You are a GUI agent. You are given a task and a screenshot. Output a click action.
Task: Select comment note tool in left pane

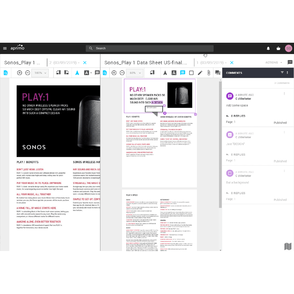coord(97,73)
